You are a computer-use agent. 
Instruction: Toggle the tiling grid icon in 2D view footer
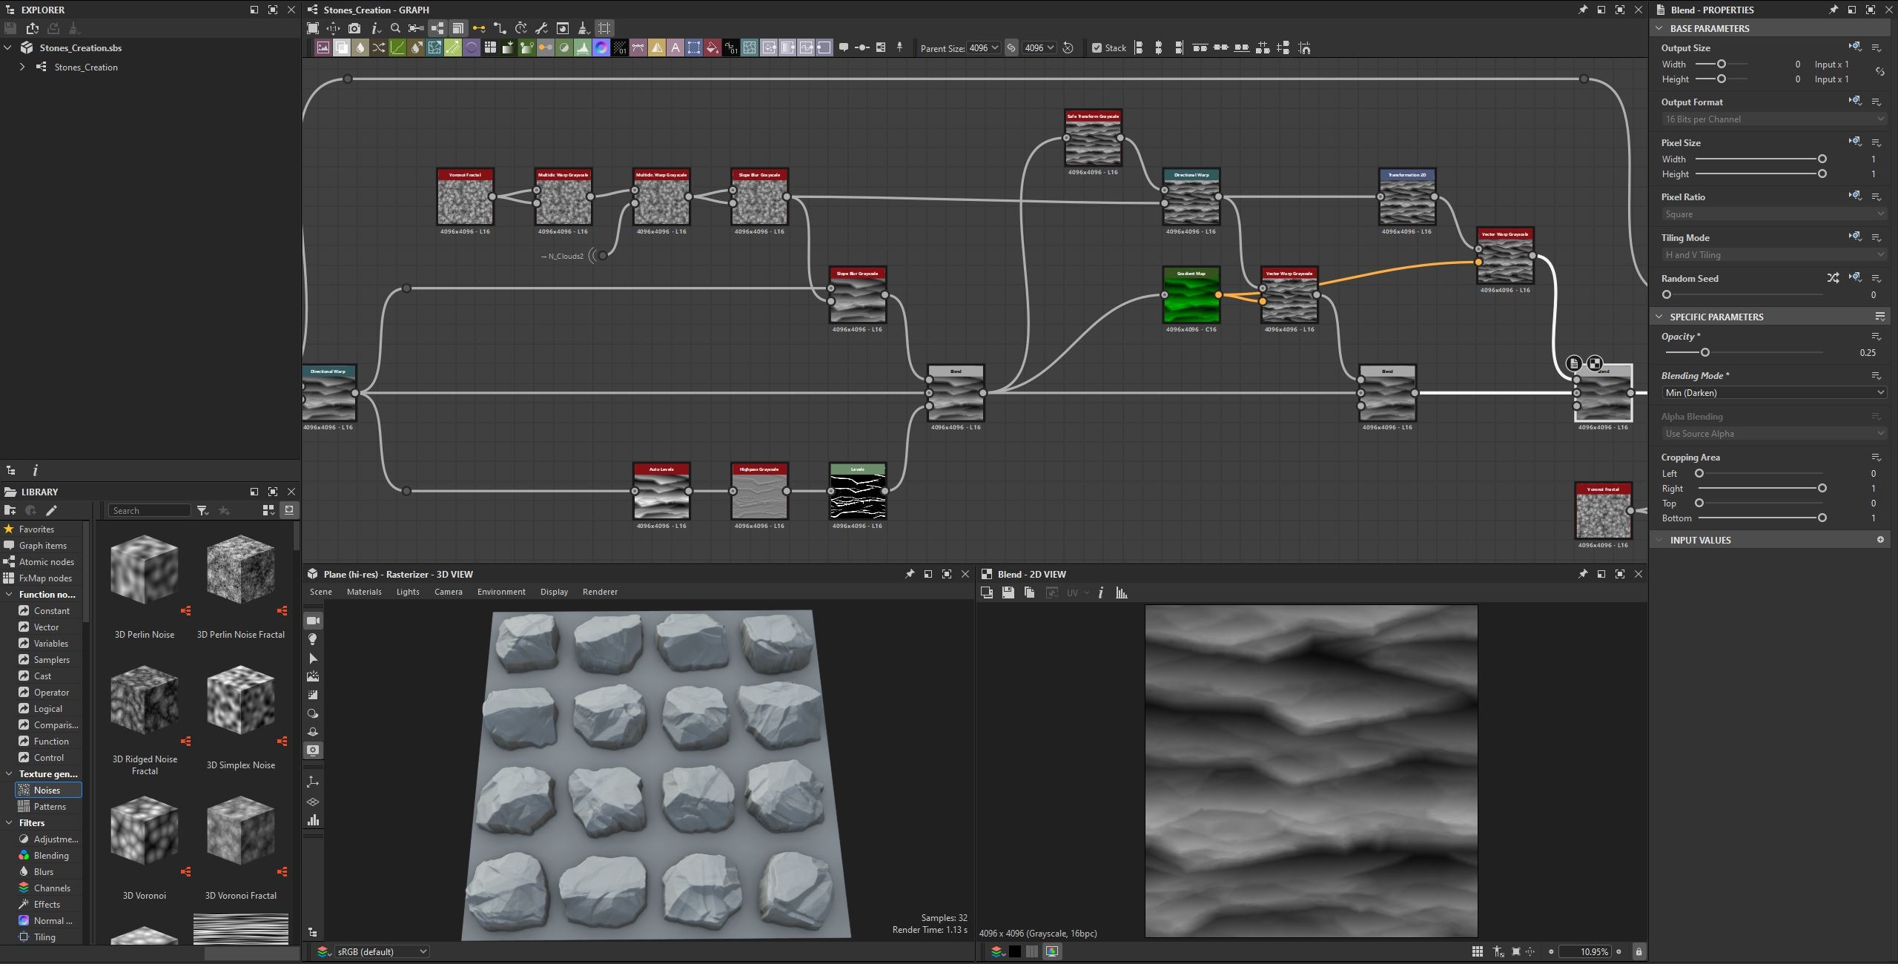point(1478,951)
